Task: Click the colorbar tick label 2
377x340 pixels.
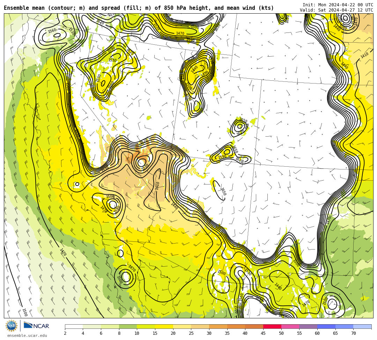Action: 65,333
